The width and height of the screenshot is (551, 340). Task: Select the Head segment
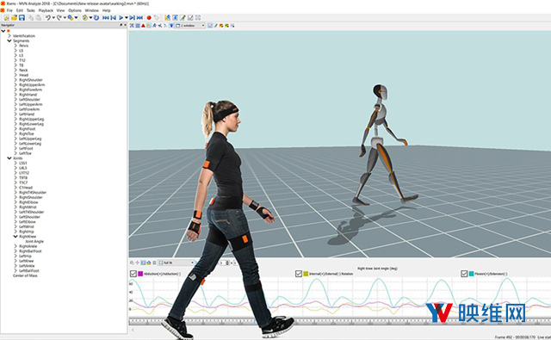23,75
